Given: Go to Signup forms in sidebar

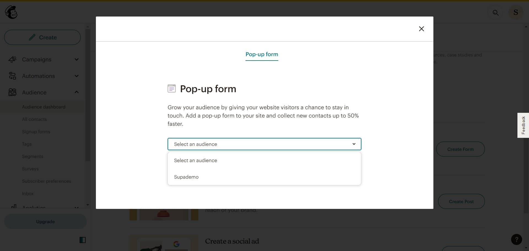Looking at the screenshot, I should 36,132.
